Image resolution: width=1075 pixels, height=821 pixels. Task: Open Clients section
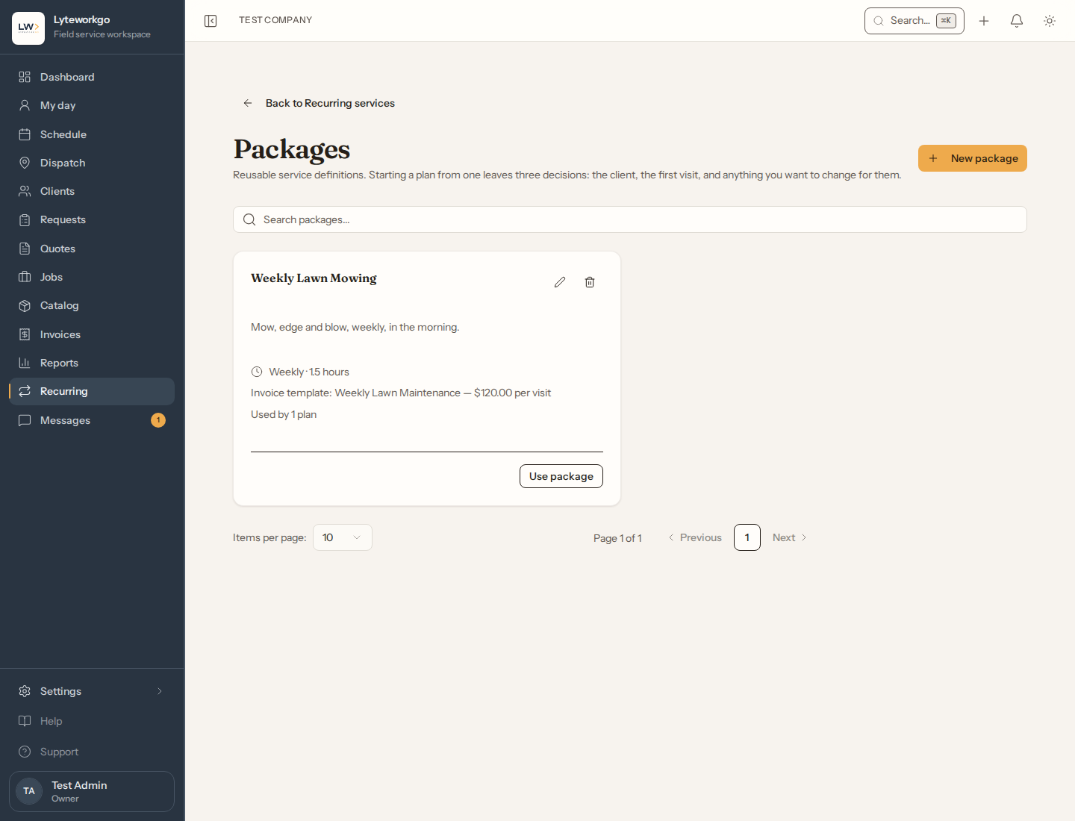pos(92,191)
